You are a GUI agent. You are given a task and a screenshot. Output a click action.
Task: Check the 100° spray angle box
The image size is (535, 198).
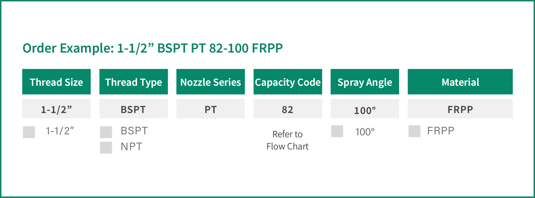coord(337,131)
